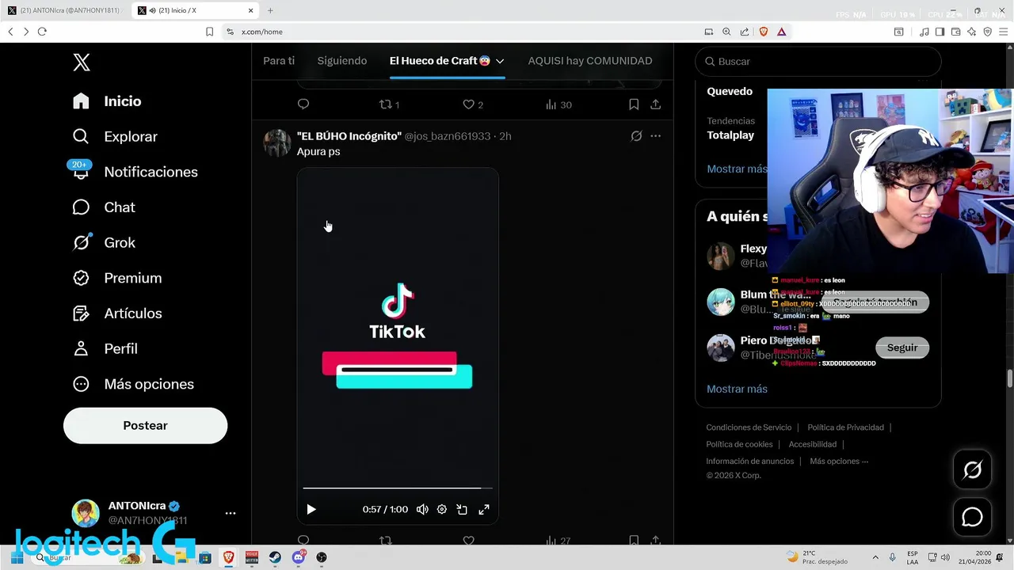Go back in the browser
1014x570 pixels.
pos(10,32)
